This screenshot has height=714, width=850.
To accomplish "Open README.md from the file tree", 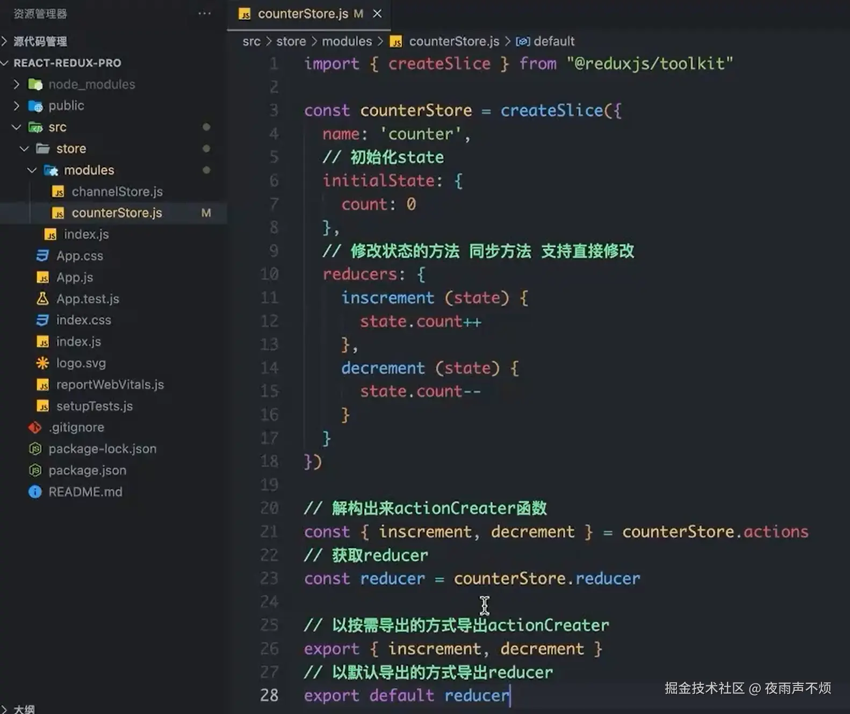I will click(x=85, y=492).
